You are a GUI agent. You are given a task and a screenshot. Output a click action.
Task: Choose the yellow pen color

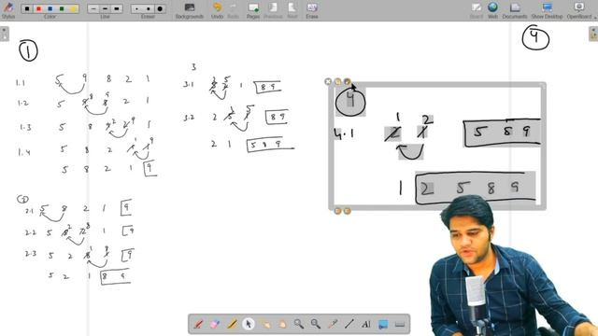[73, 8]
